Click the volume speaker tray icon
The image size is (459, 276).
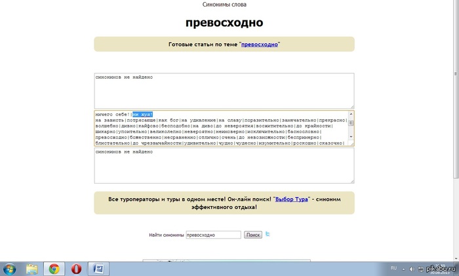click(x=412, y=269)
